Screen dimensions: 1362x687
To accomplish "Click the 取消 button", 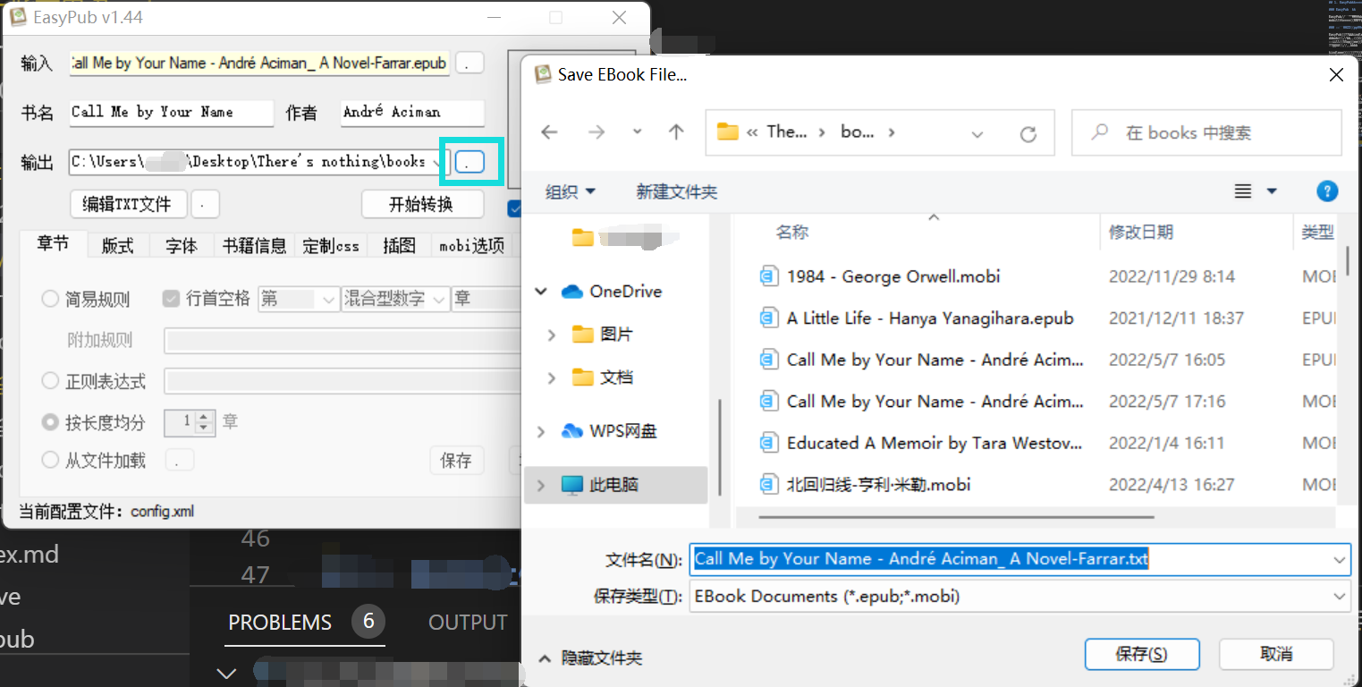I will point(1276,654).
